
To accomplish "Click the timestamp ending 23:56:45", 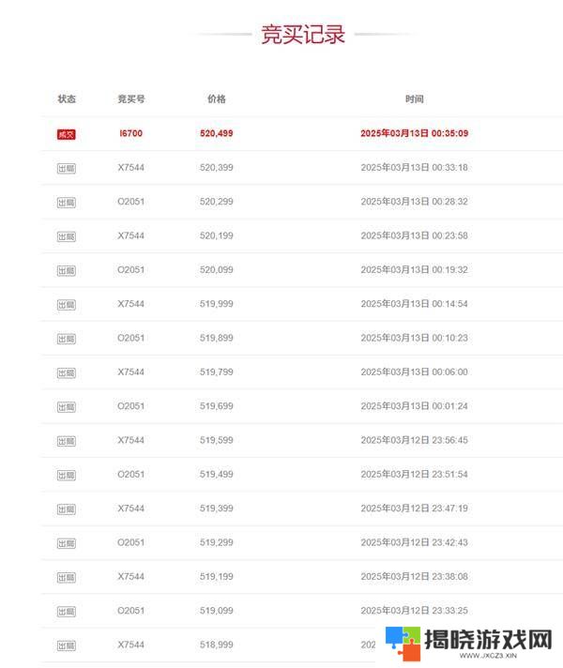I will [x=414, y=440].
